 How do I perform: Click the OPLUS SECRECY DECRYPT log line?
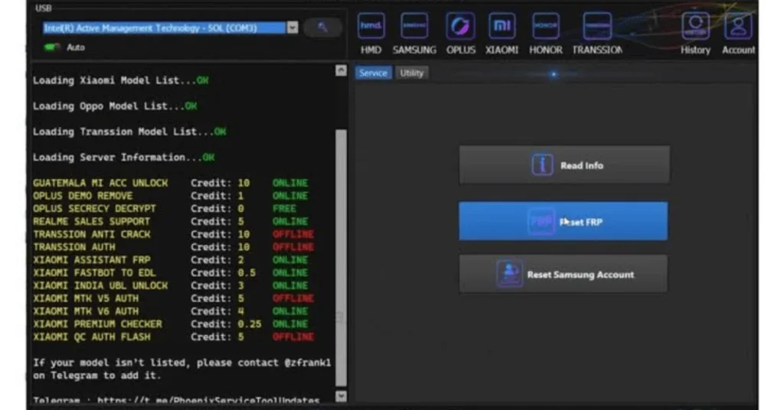165,208
